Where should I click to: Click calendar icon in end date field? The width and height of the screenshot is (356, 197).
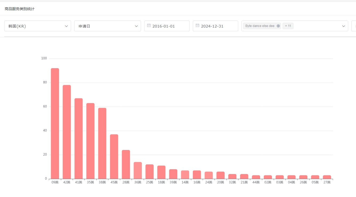coord(198,26)
